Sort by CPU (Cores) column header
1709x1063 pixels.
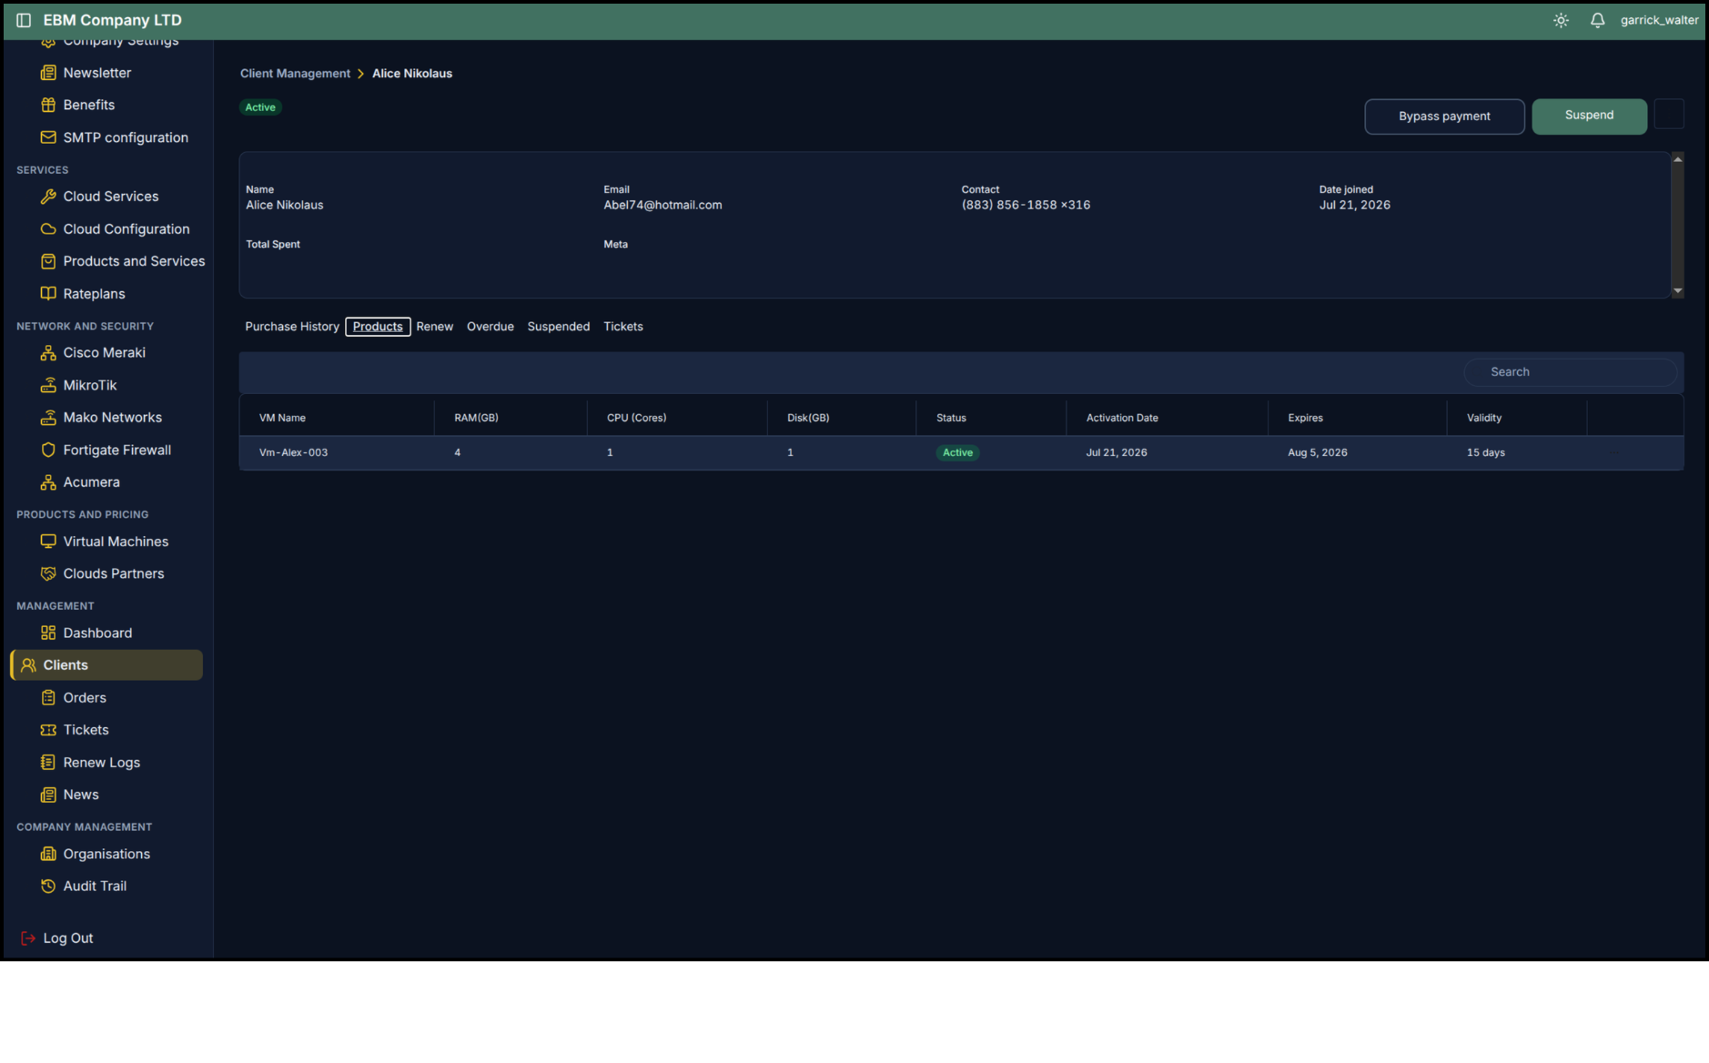coord(636,418)
